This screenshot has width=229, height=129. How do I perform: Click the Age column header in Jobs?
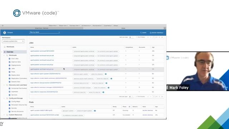(x=153, y=47)
